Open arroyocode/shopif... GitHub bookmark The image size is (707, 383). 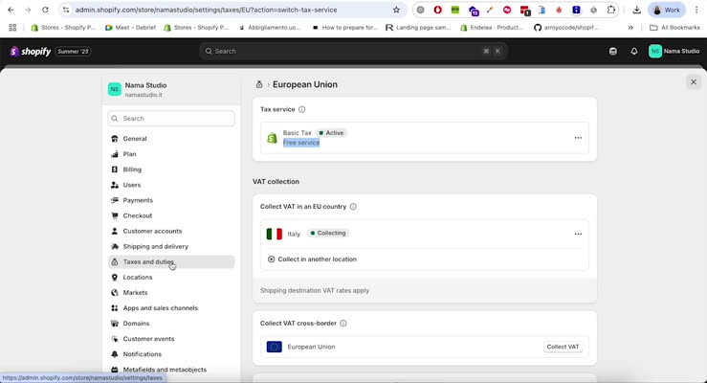[566, 28]
